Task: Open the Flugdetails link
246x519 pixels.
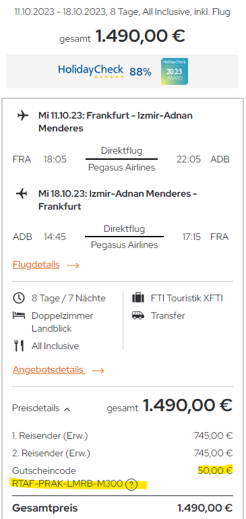Action: coord(36,265)
